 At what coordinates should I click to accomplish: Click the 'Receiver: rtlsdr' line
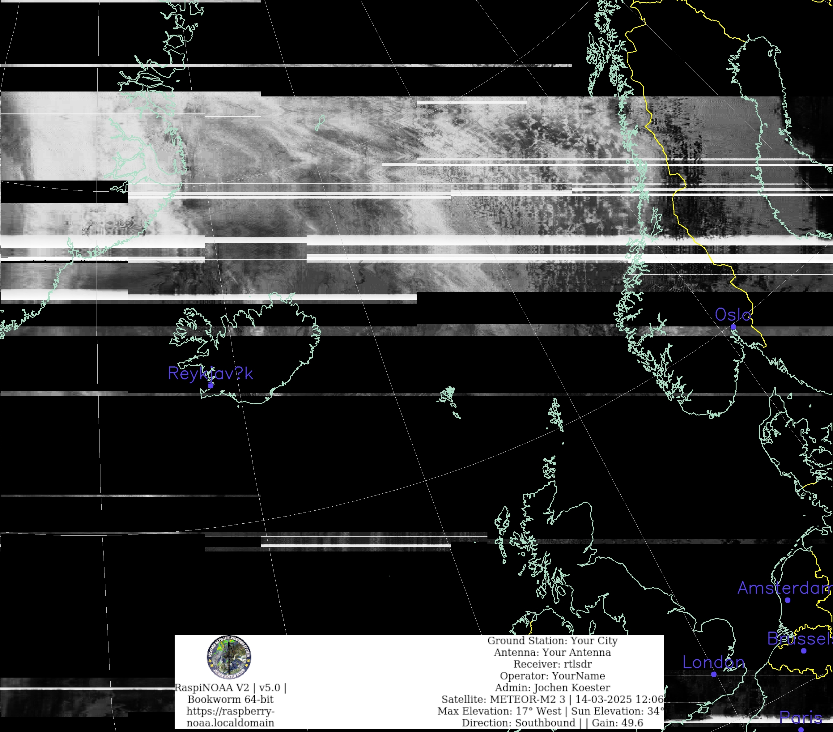552,664
